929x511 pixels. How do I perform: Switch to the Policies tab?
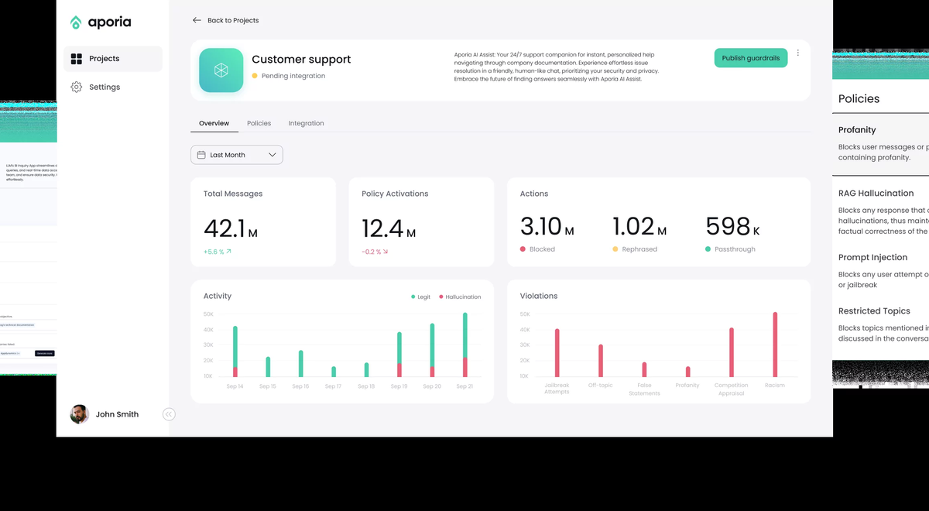tap(259, 123)
